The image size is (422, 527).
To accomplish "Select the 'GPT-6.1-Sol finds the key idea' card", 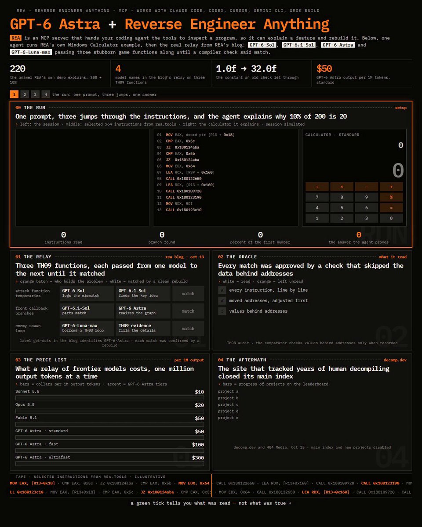I will click(143, 293).
